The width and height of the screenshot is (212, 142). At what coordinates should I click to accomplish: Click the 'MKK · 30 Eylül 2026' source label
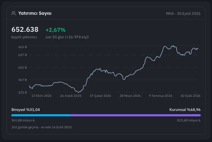tap(183, 14)
